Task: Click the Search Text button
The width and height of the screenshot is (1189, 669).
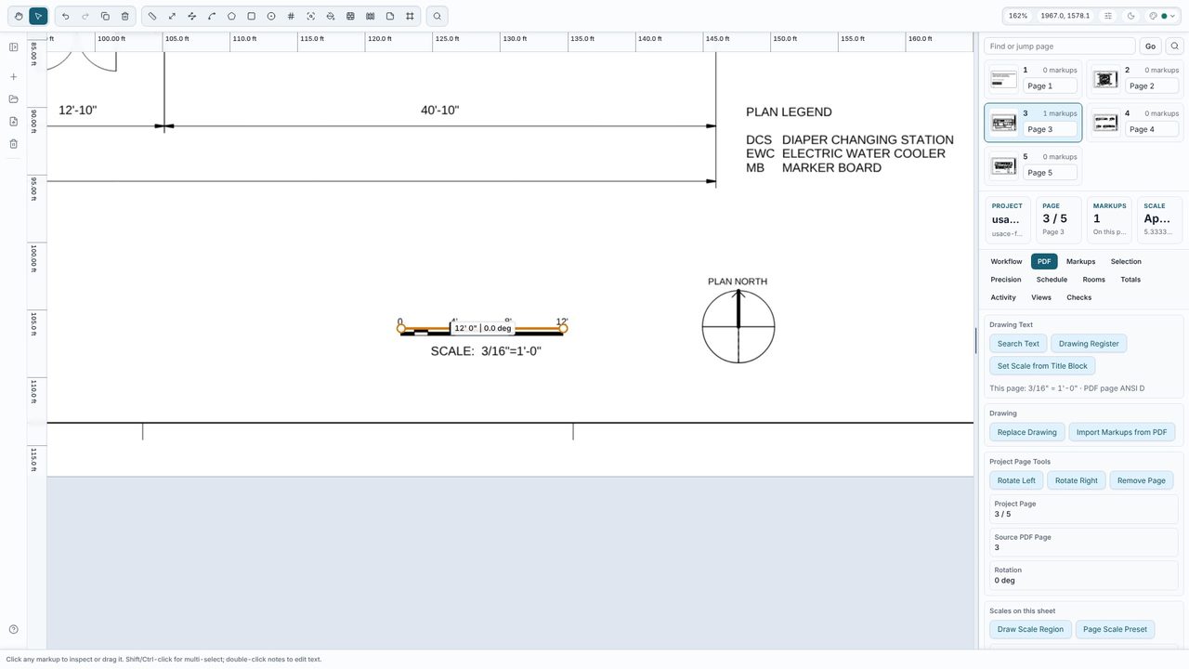Action: coord(1018,344)
